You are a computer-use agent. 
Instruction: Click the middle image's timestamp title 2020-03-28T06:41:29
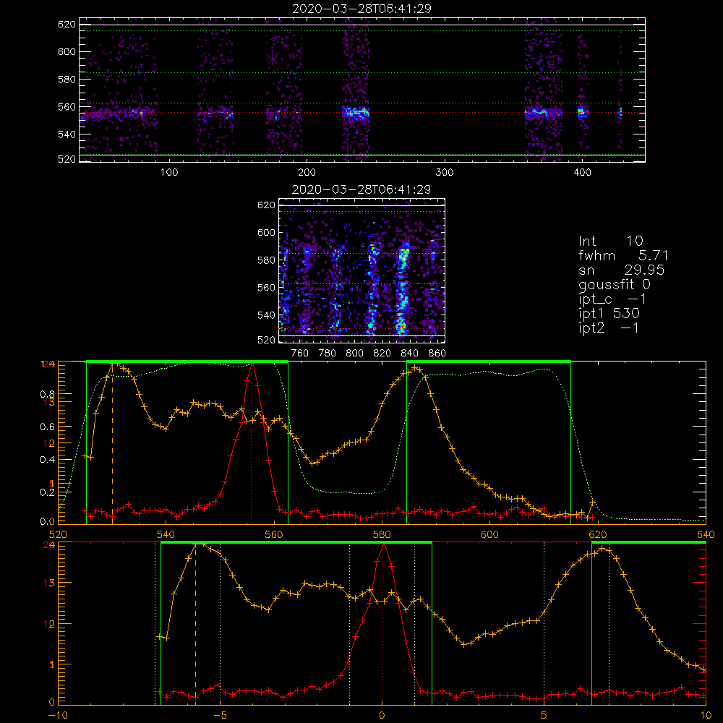(x=361, y=189)
